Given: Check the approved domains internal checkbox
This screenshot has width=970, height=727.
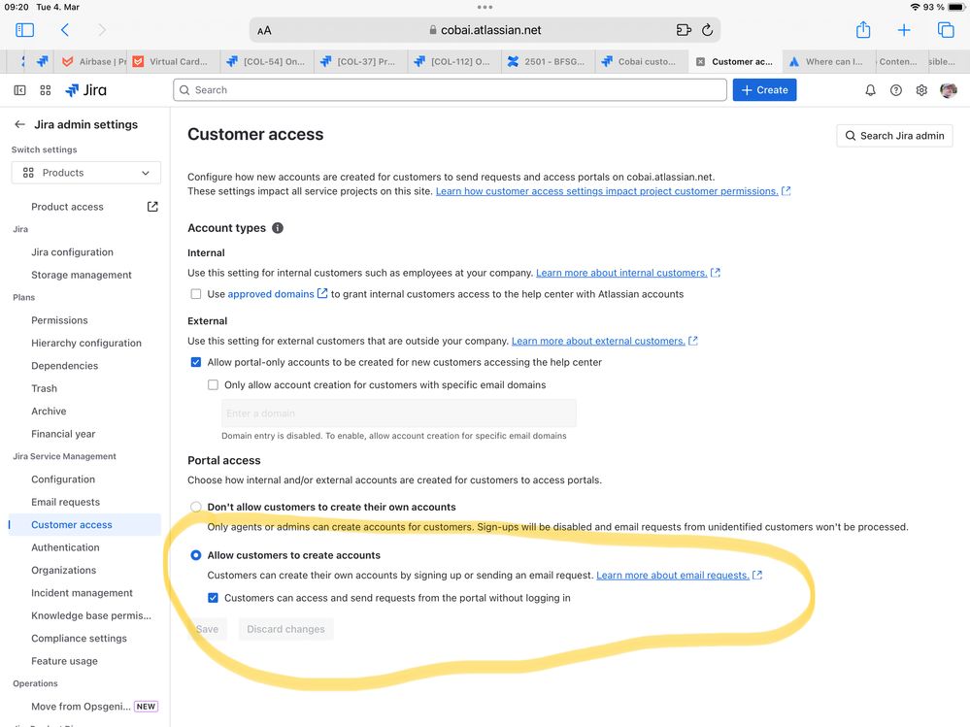Looking at the screenshot, I should 196,294.
